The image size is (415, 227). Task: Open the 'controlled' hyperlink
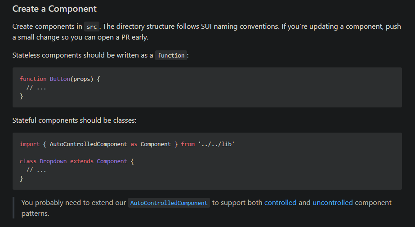(280, 203)
